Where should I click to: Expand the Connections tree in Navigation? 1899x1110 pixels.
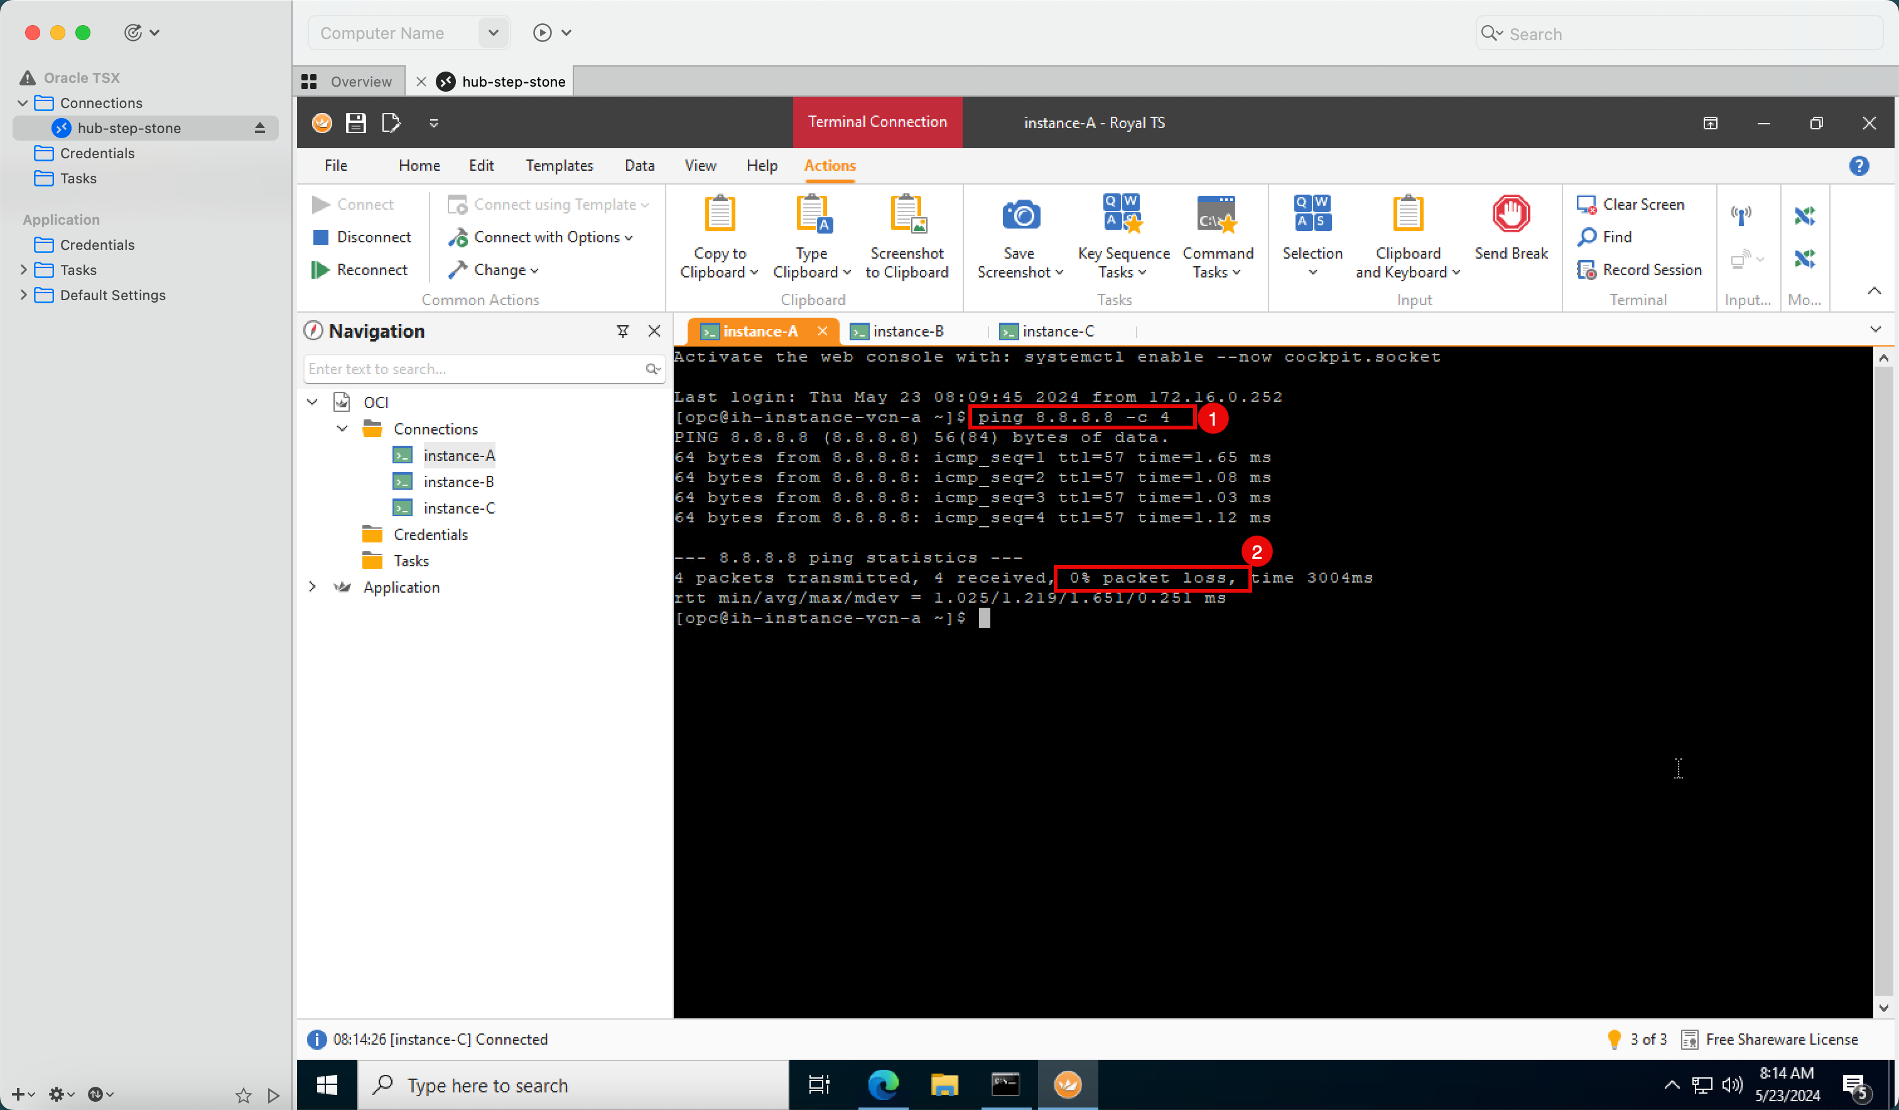[342, 428]
